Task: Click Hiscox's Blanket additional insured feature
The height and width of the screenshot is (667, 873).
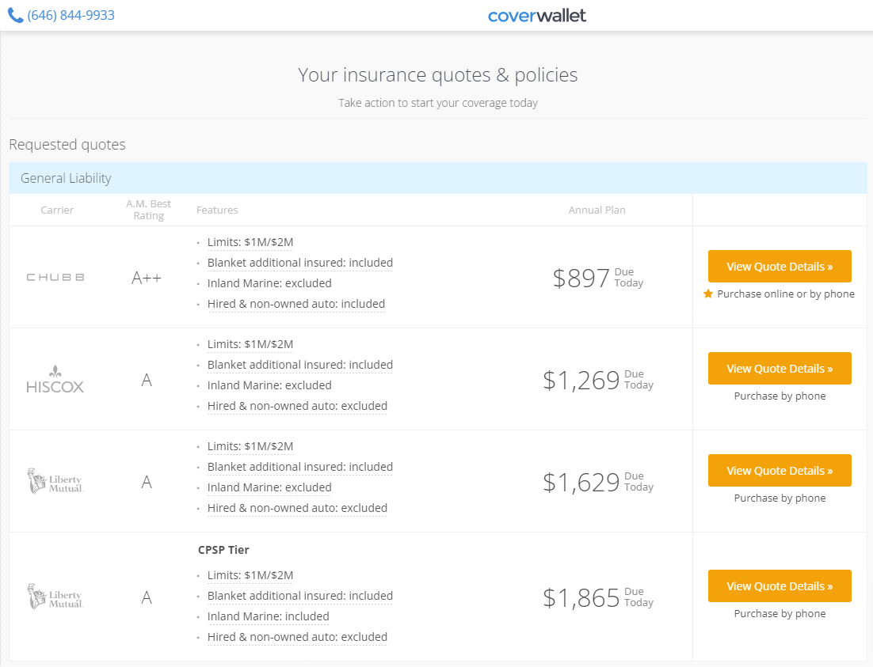Action: coord(300,365)
